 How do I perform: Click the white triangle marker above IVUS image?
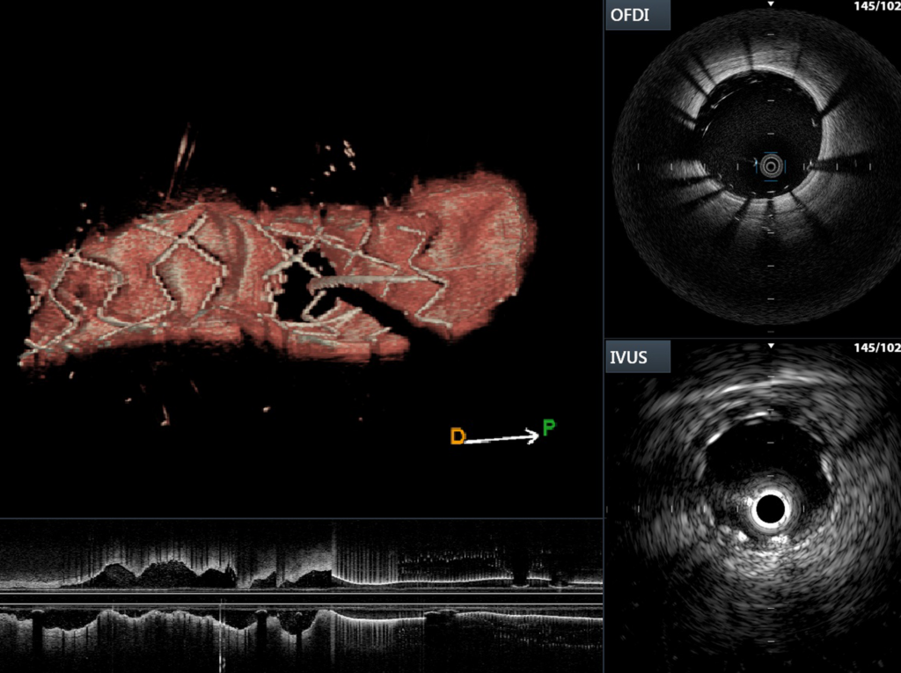click(771, 347)
